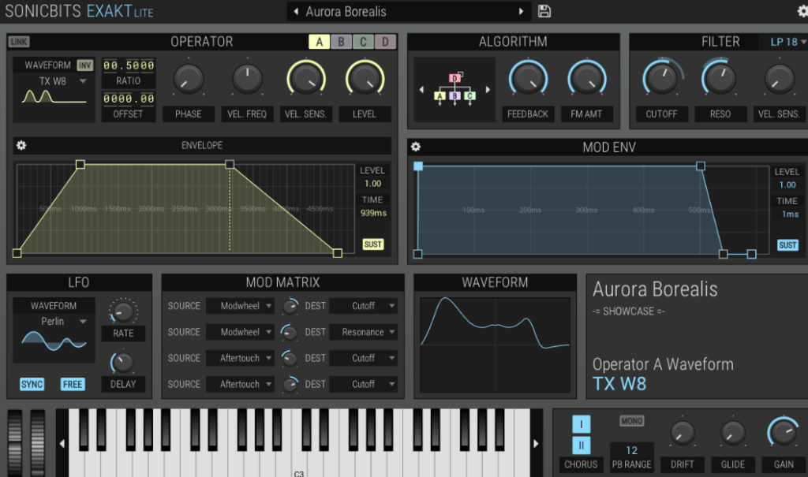This screenshot has width=808, height=477.
Task: Click Mod Env top-left envelope node
Action: pos(418,166)
